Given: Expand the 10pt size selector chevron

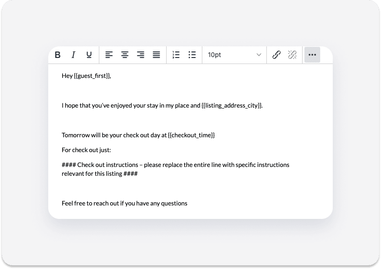Looking at the screenshot, I should coord(259,55).
